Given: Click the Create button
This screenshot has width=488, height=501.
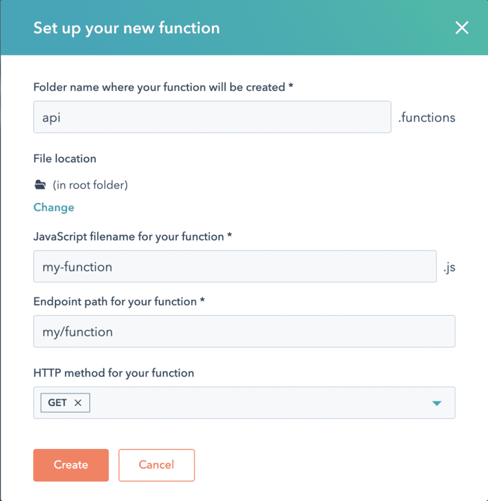Looking at the screenshot, I should click(x=71, y=465).
